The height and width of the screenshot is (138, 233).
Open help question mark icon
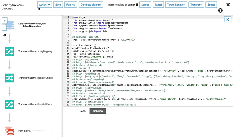(x=220, y=10)
